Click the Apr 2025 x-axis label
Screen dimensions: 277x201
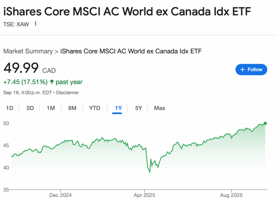144,195
